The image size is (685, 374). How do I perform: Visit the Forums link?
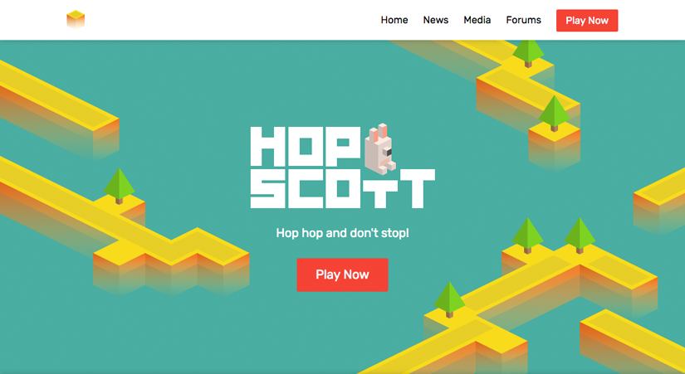point(523,20)
